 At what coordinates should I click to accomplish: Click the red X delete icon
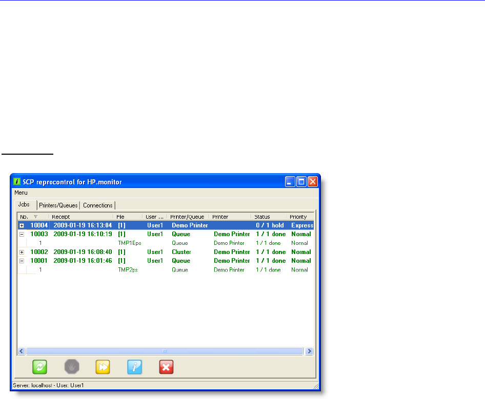click(x=167, y=367)
